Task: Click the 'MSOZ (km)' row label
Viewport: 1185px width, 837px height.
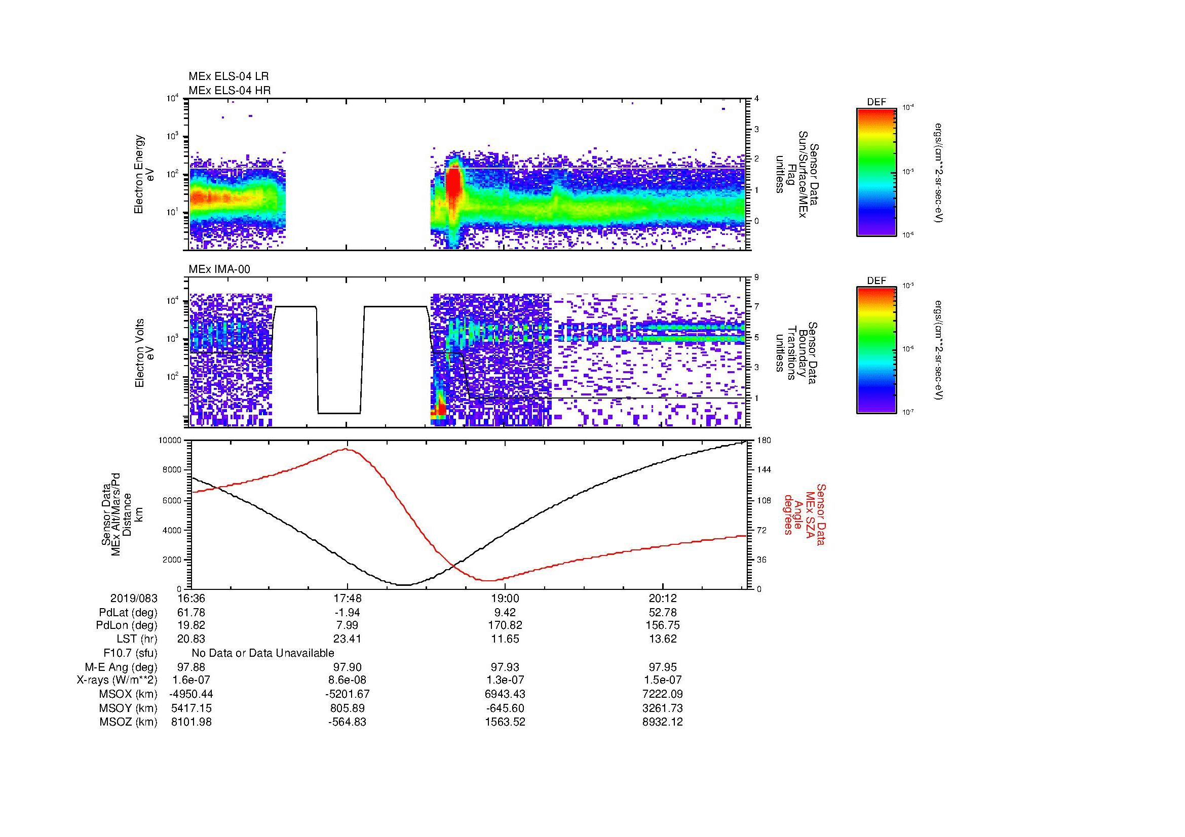Action: (x=129, y=722)
